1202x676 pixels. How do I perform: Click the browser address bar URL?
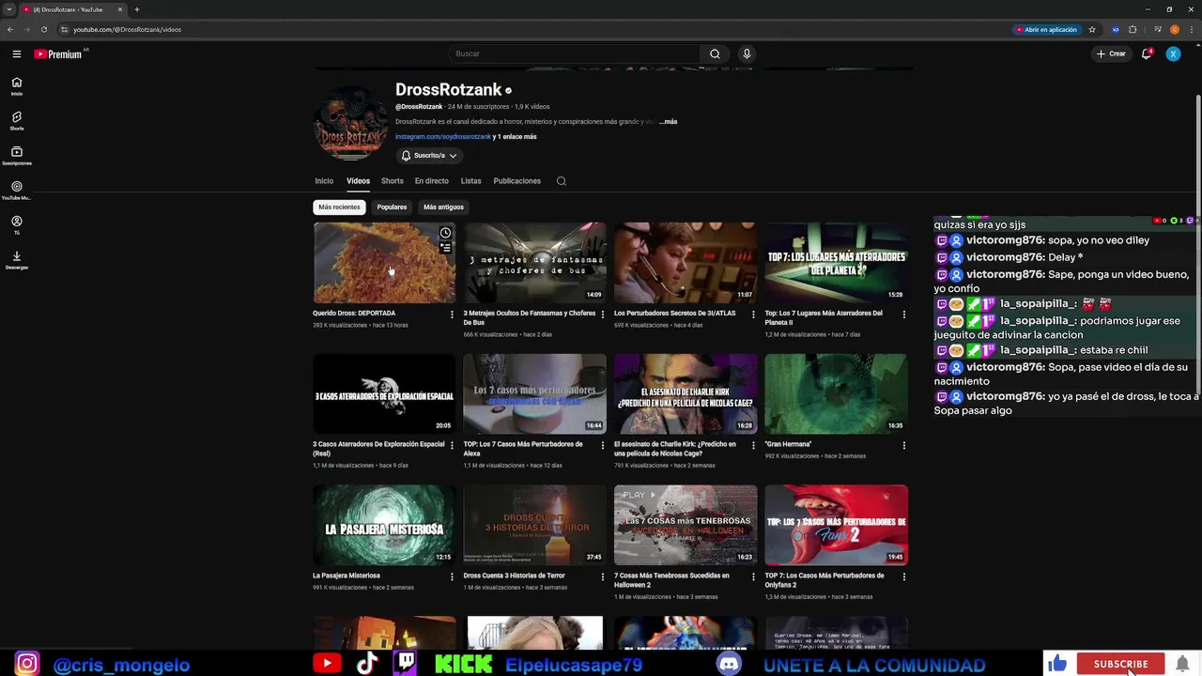tap(127, 29)
